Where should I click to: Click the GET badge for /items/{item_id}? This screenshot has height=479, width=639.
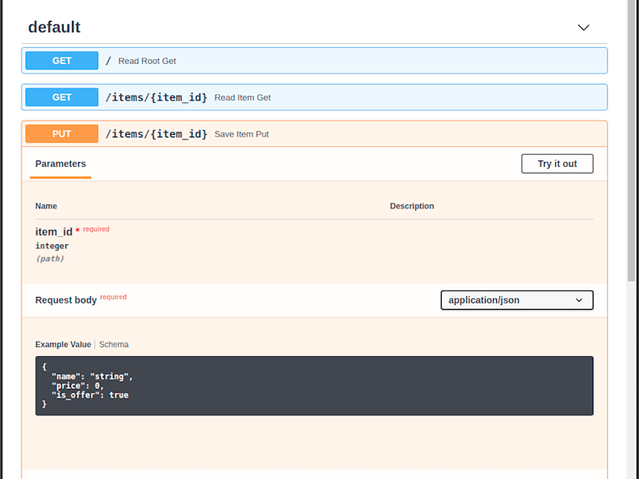62,97
